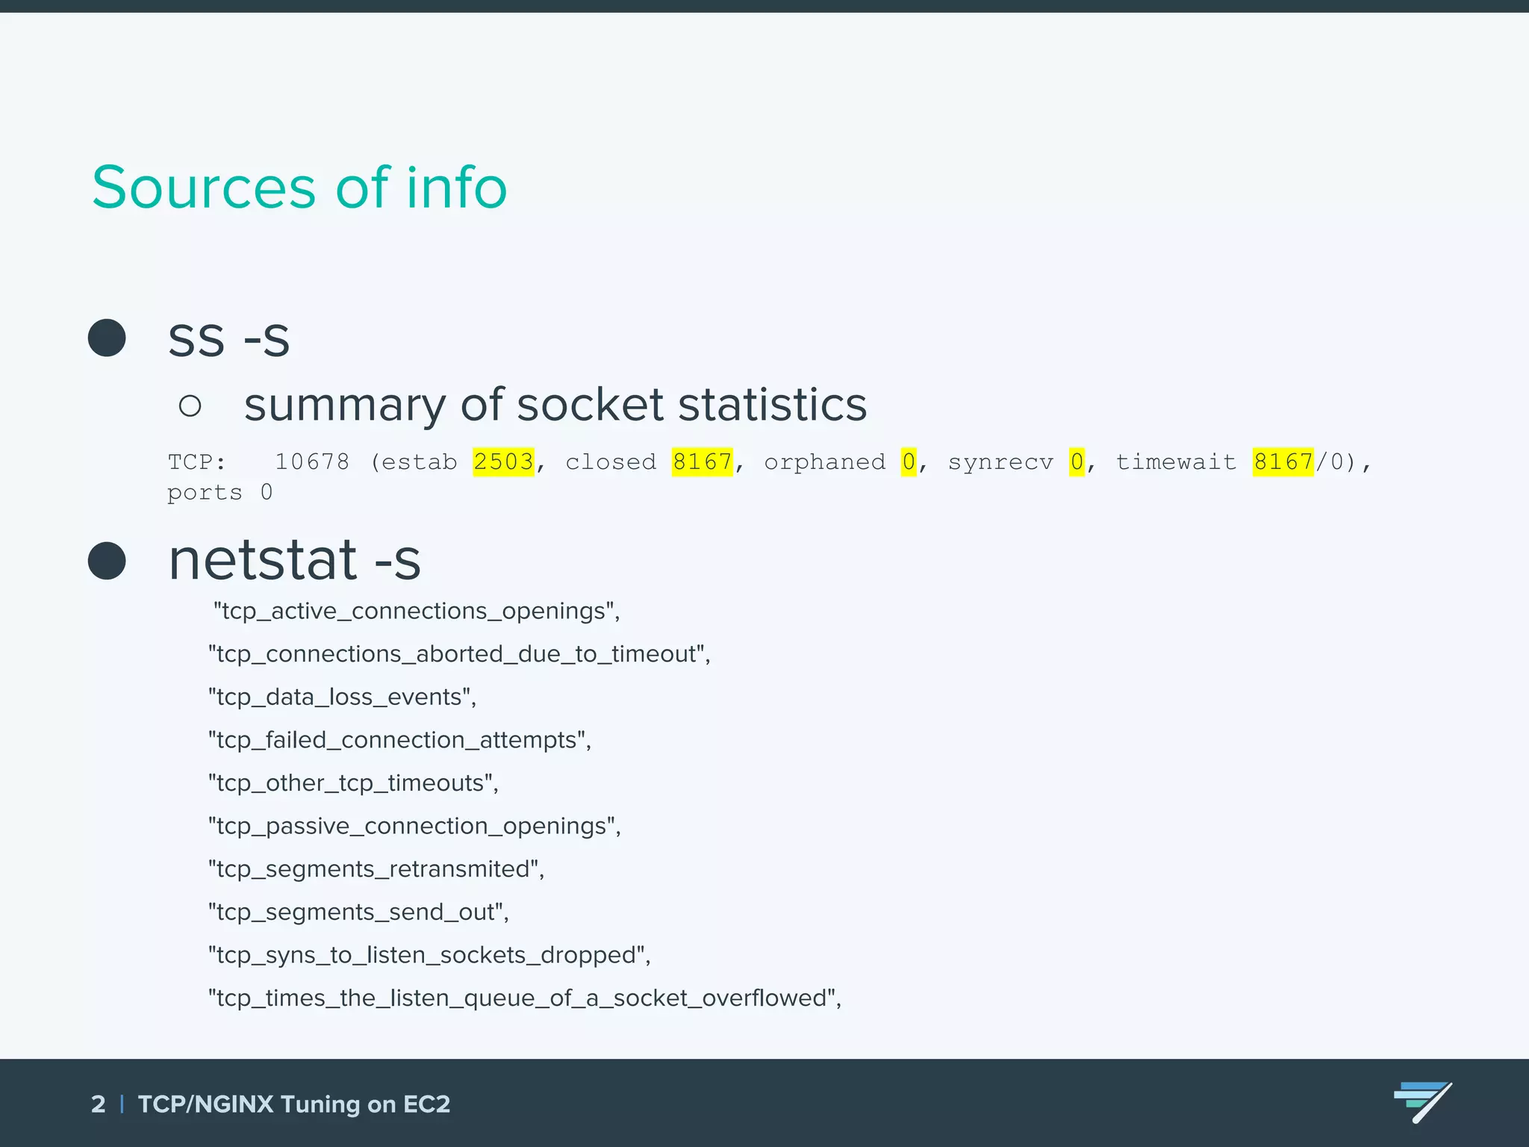
Task: Click the "tcp_syns_to_listen_sockets_dropped" entry
Action: click(429, 955)
